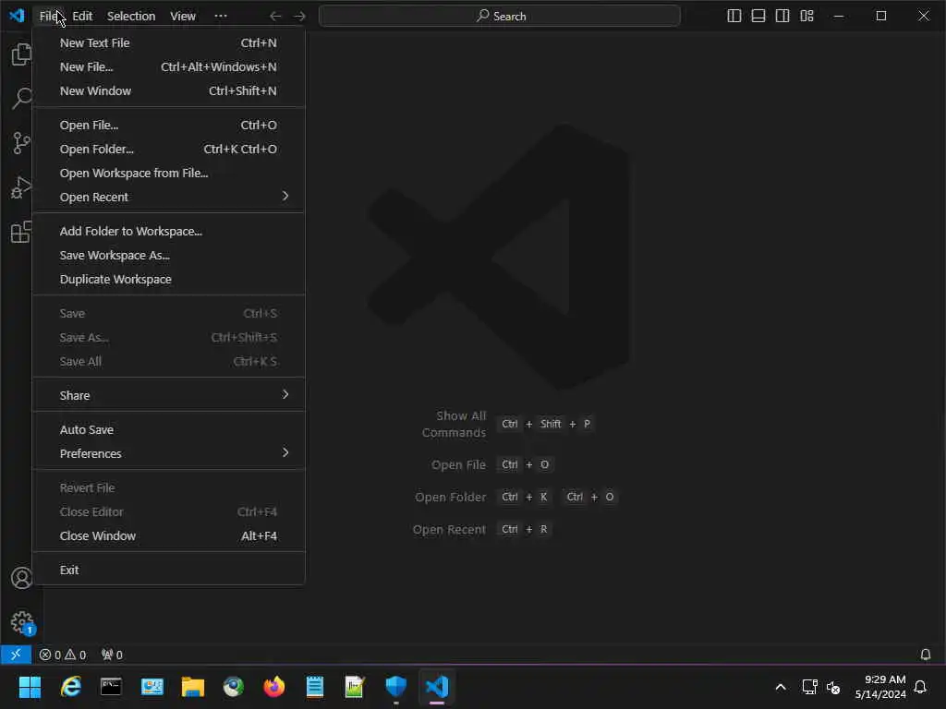
Task: Click the forwarded ports indicator in status bar
Action: pos(112,655)
